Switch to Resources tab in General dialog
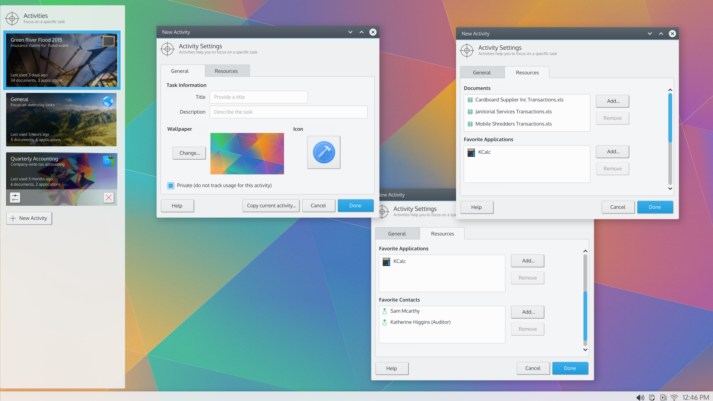 (x=226, y=71)
